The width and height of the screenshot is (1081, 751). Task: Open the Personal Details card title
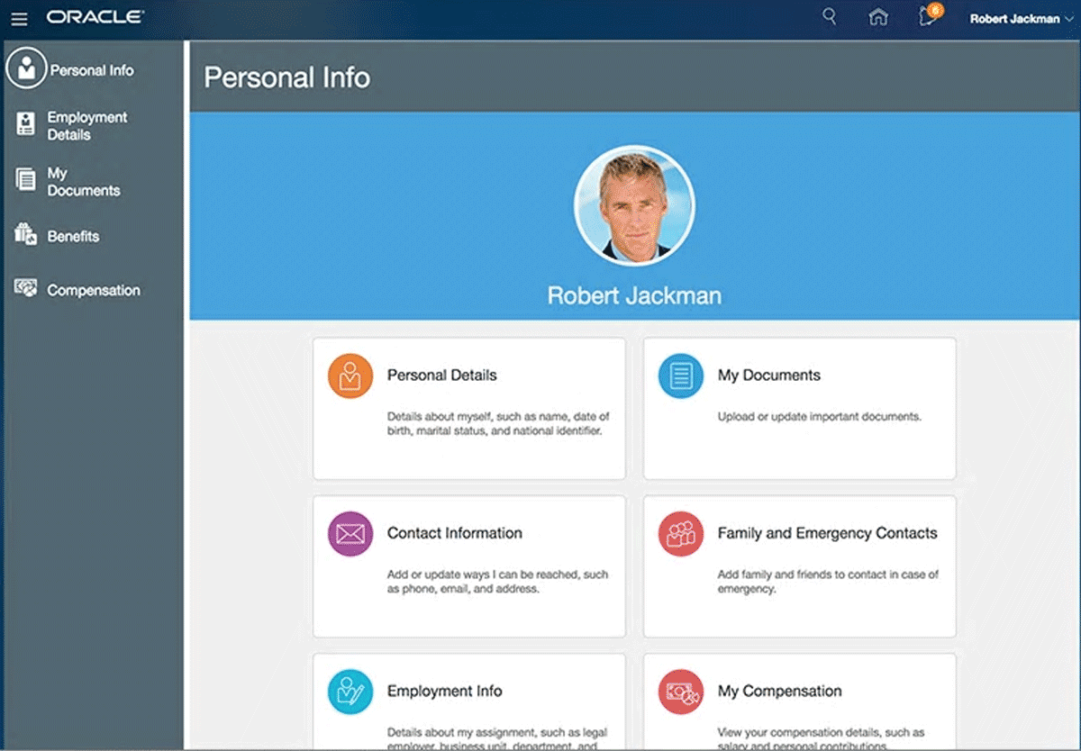coord(441,375)
